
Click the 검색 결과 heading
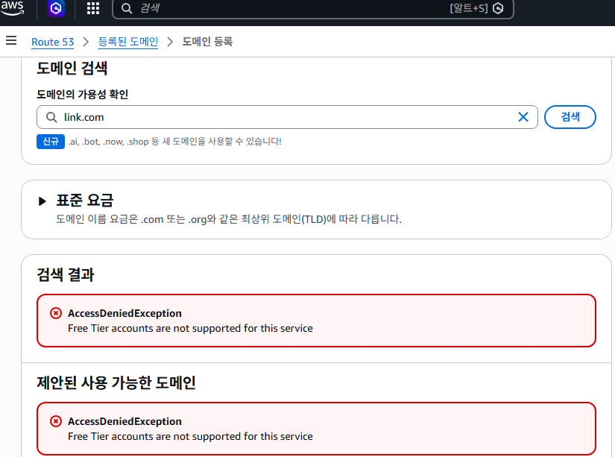pos(66,274)
